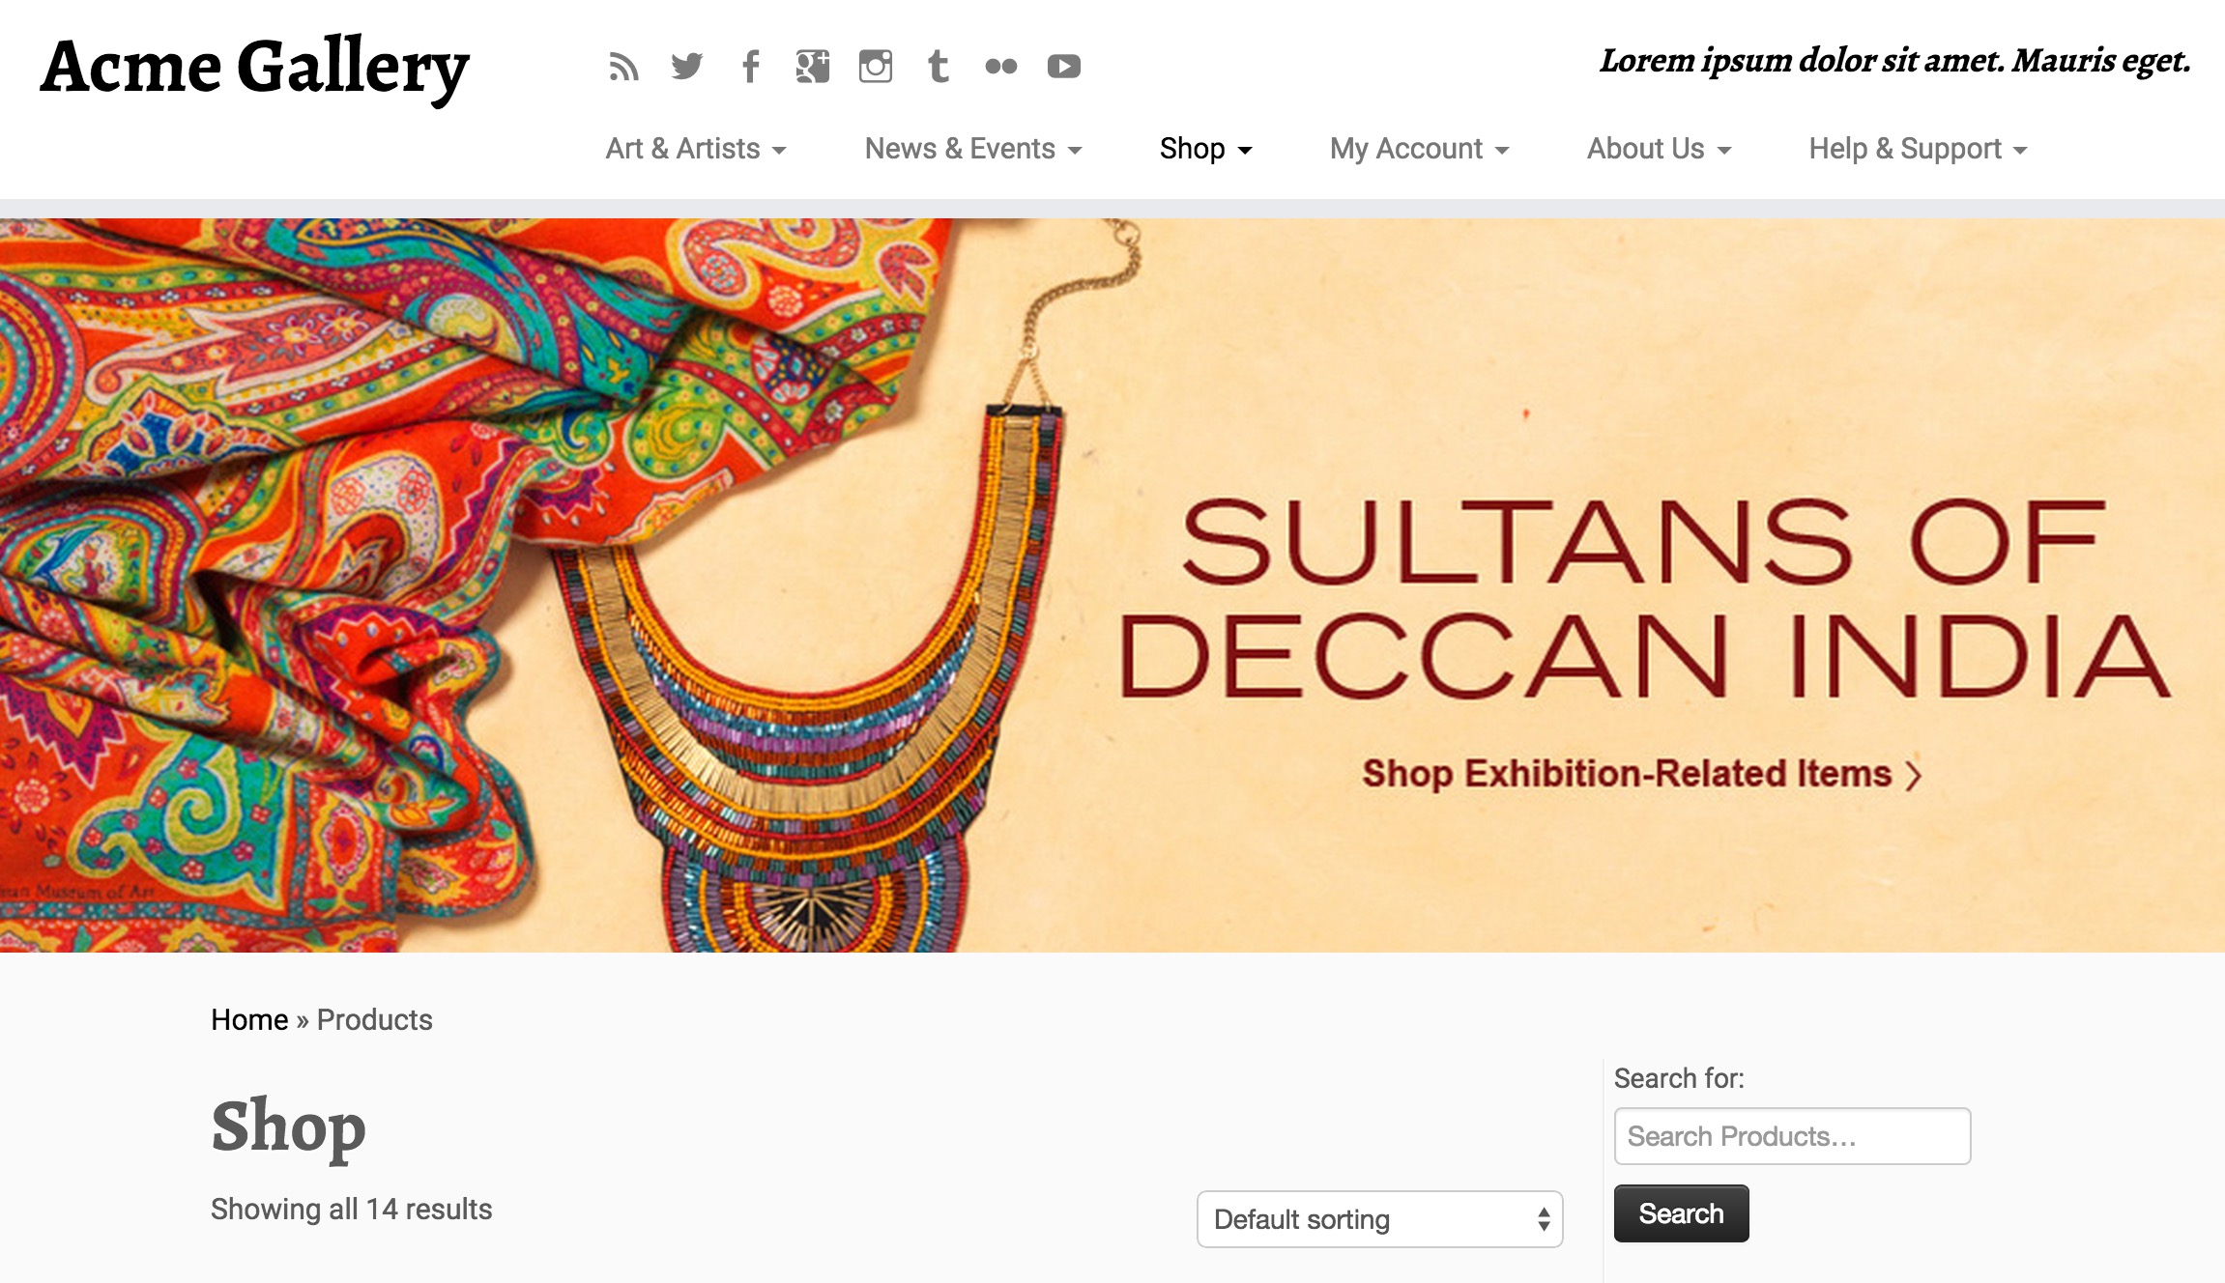Expand Help & Support menu
Screen dimensions: 2225x1283
click(1918, 149)
